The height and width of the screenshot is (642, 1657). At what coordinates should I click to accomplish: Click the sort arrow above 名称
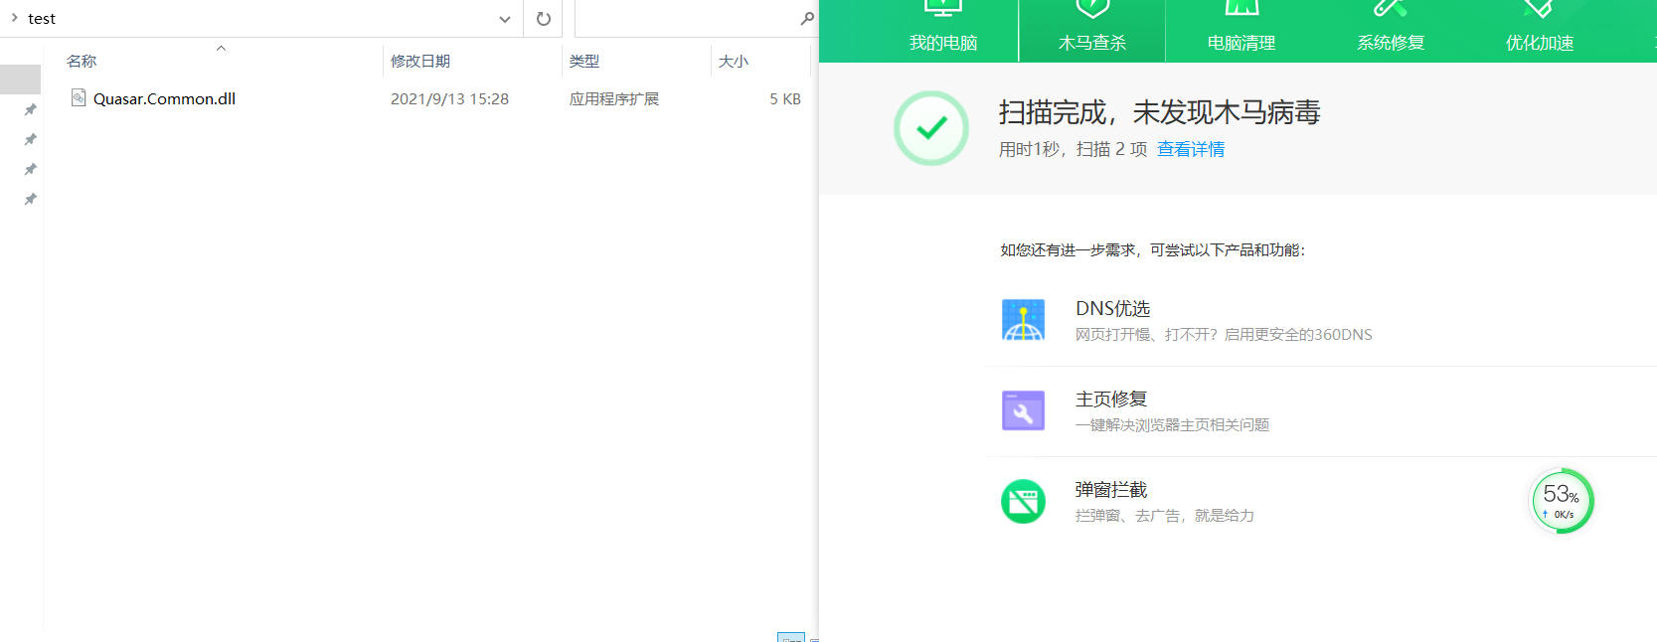[x=221, y=48]
